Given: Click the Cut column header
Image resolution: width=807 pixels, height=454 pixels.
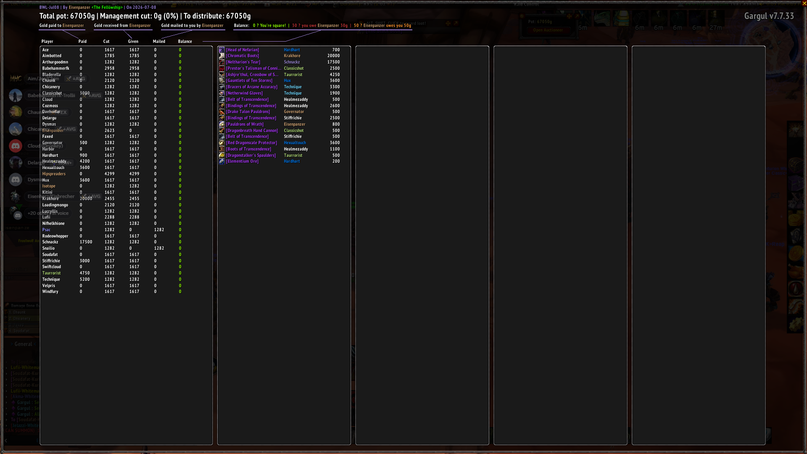Looking at the screenshot, I should click(106, 42).
